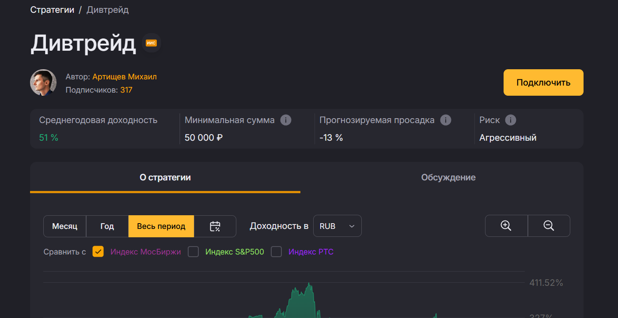The width and height of the screenshot is (618, 318).
Task: Click the Дивтрейд breadcrumb text
Action: (x=108, y=10)
